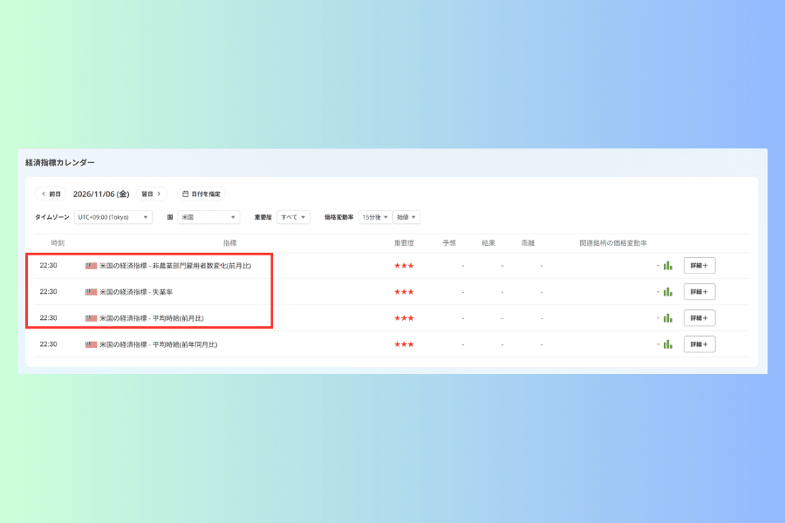Image resolution: width=785 pixels, height=523 pixels.
Task: Select indicator 米国の経済指標 - 失業率
Action: click(136, 292)
